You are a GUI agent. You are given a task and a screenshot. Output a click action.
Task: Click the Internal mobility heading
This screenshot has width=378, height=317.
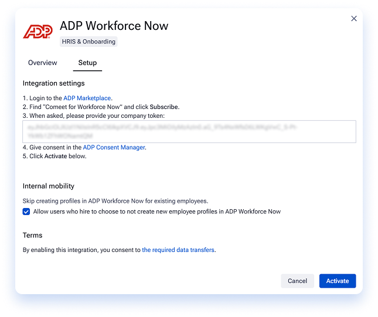49,186
